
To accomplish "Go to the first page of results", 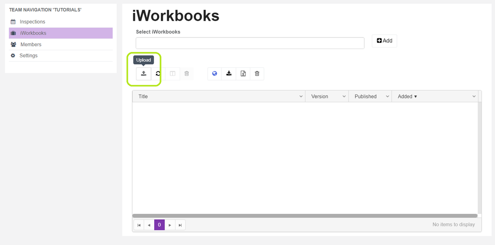I will pos(139,225).
